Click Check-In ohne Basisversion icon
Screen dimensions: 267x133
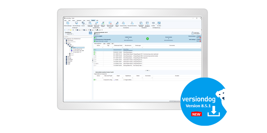click(96, 23)
